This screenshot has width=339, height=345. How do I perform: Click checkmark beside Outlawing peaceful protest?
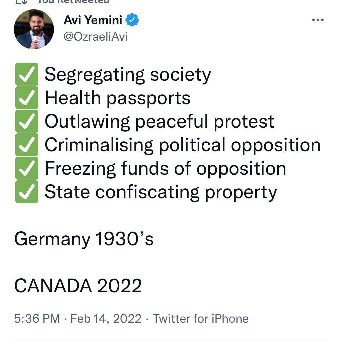[x=27, y=121]
